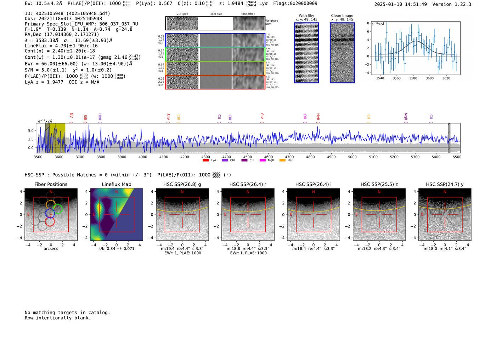The image size is (496, 337).
Task: Open the With Sky image
Action: [x=306, y=53]
